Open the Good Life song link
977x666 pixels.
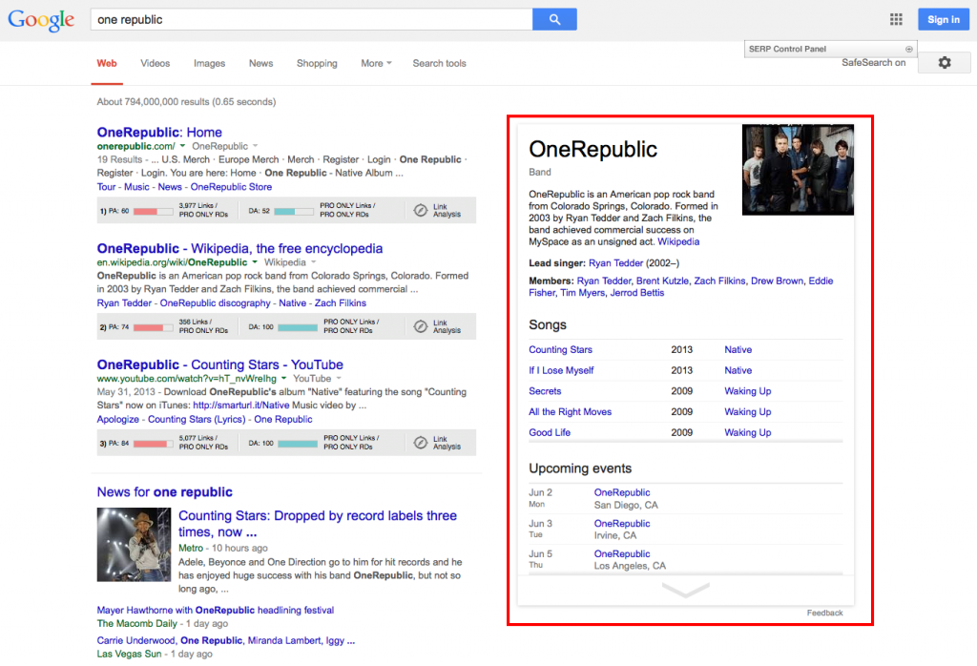coord(549,432)
